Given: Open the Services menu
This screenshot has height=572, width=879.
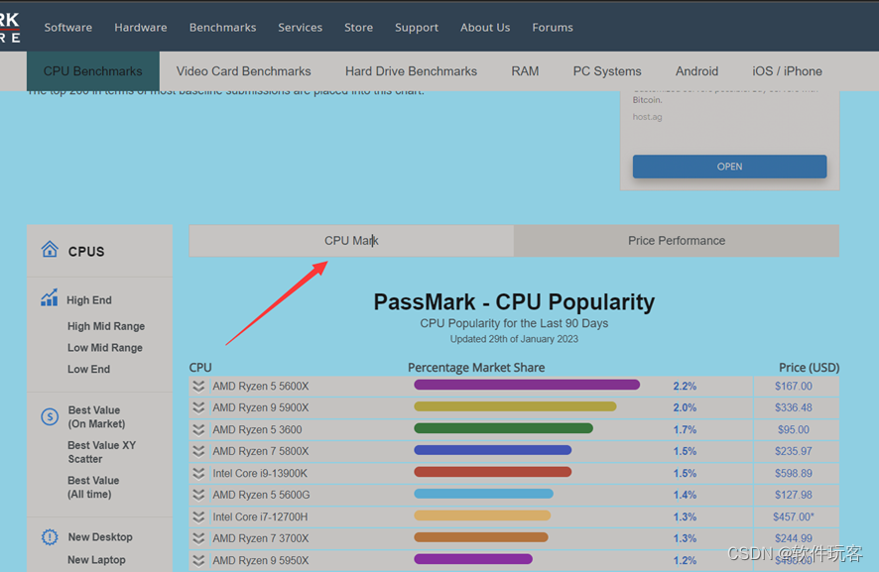Looking at the screenshot, I should point(300,28).
